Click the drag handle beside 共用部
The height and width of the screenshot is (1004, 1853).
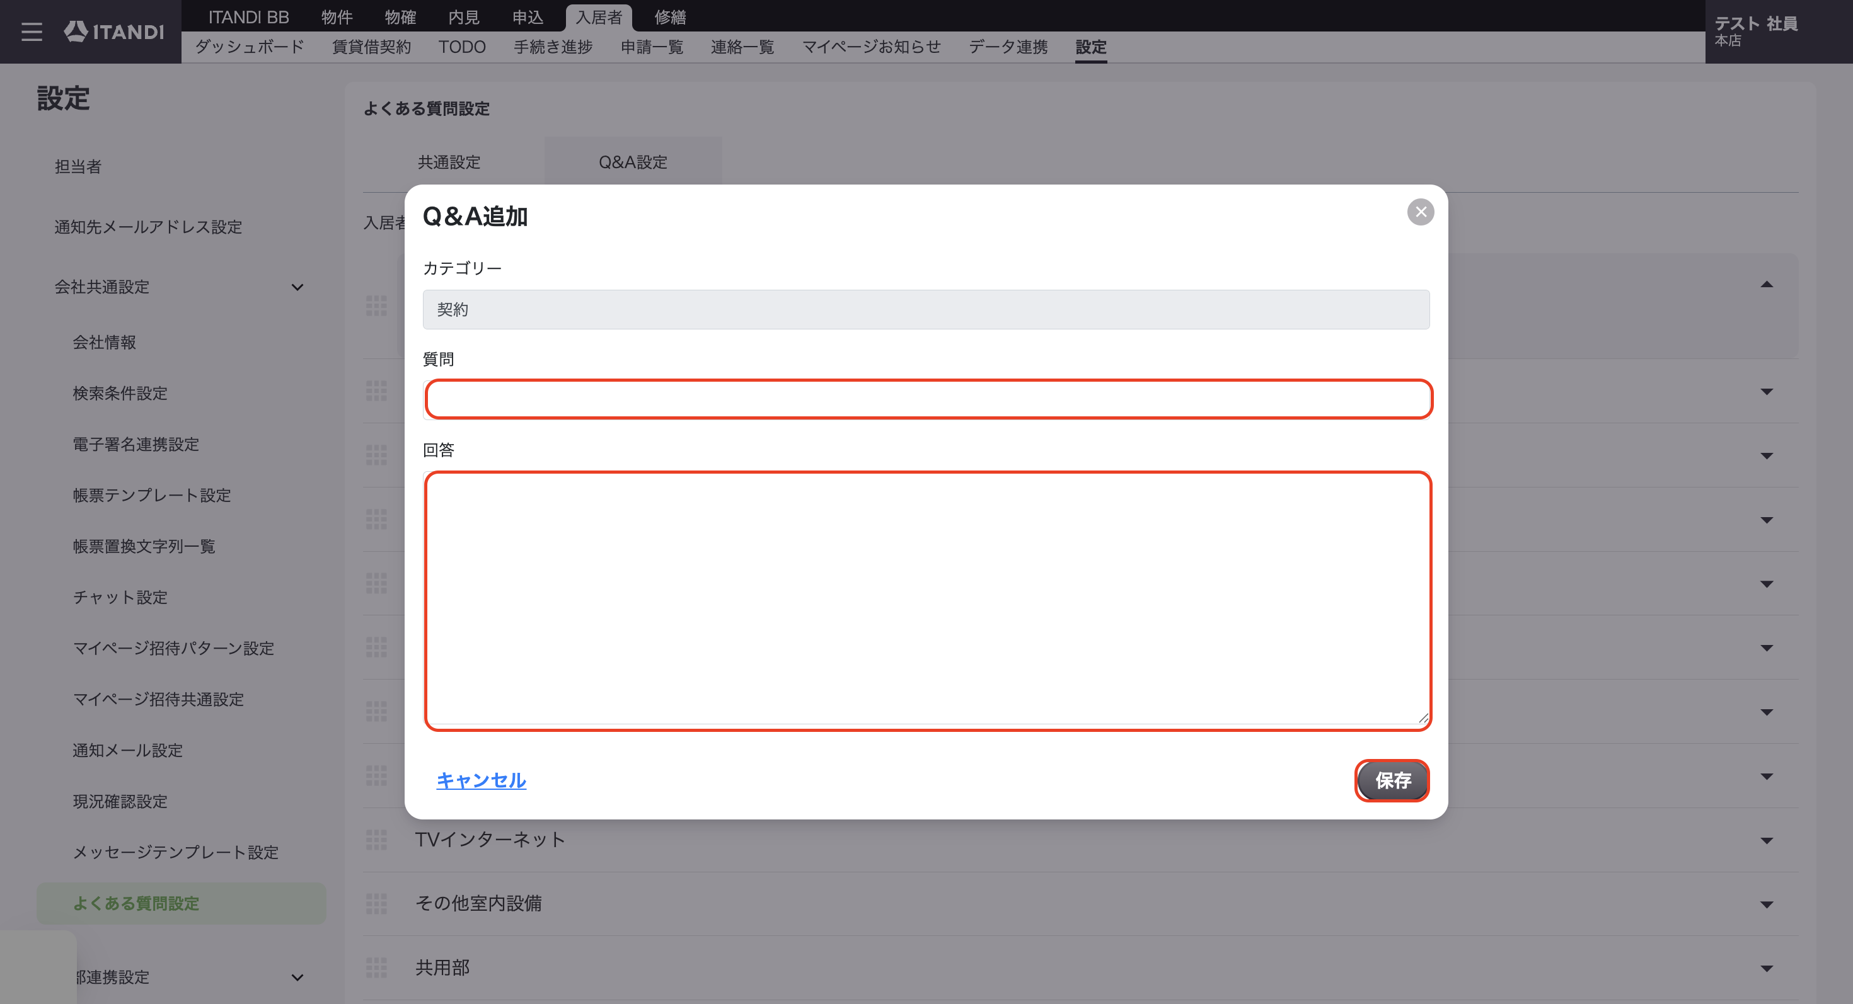pos(376,967)
